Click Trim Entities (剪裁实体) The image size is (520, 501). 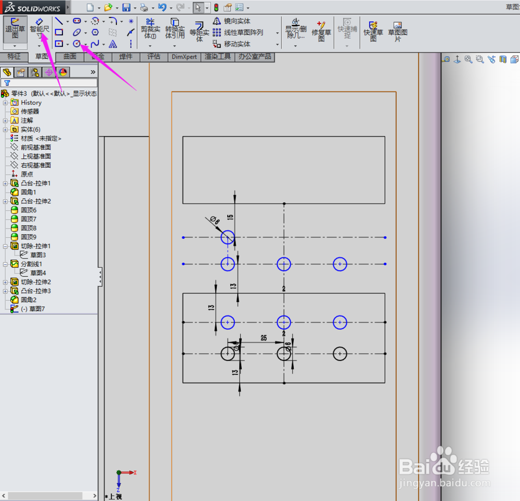[150, 29]
